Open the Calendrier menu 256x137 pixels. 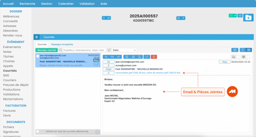[66, 4]
